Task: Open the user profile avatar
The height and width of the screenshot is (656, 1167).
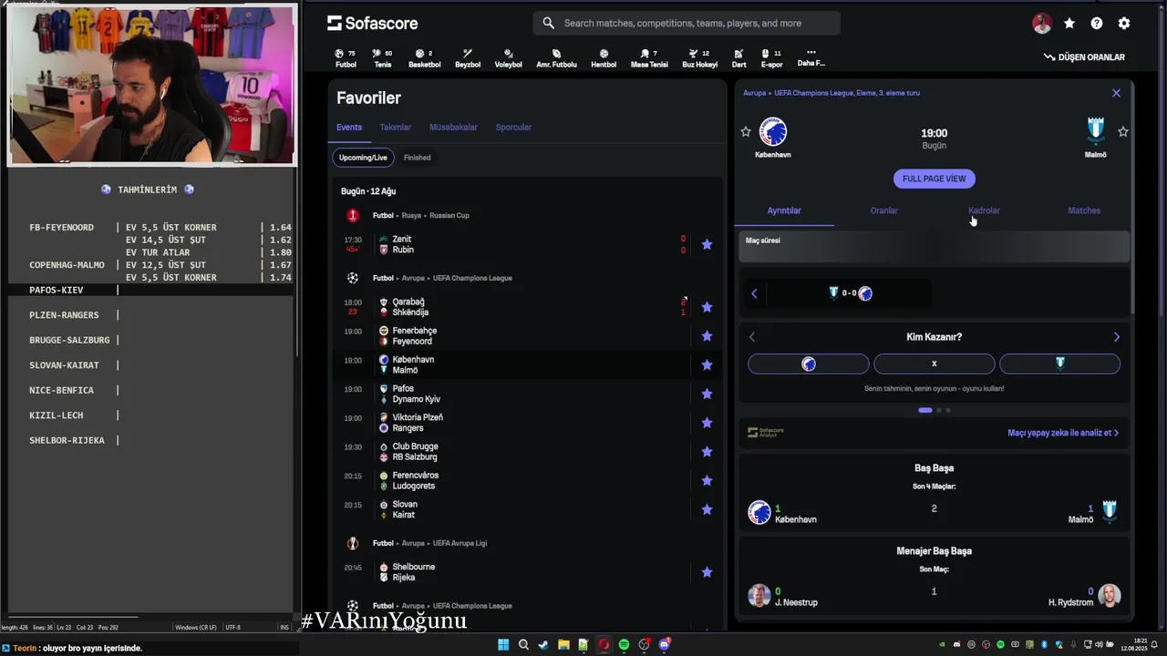Action: (x=1042, y=24)
